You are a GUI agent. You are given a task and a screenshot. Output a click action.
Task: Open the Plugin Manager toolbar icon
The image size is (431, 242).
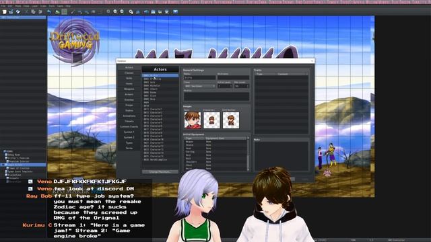coord(137,12)
